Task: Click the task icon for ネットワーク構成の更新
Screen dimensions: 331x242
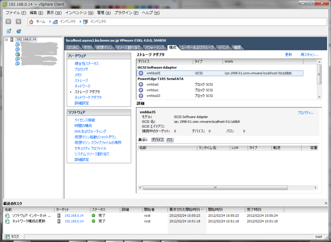Action: pyautogui.click(x=7, y=221)
